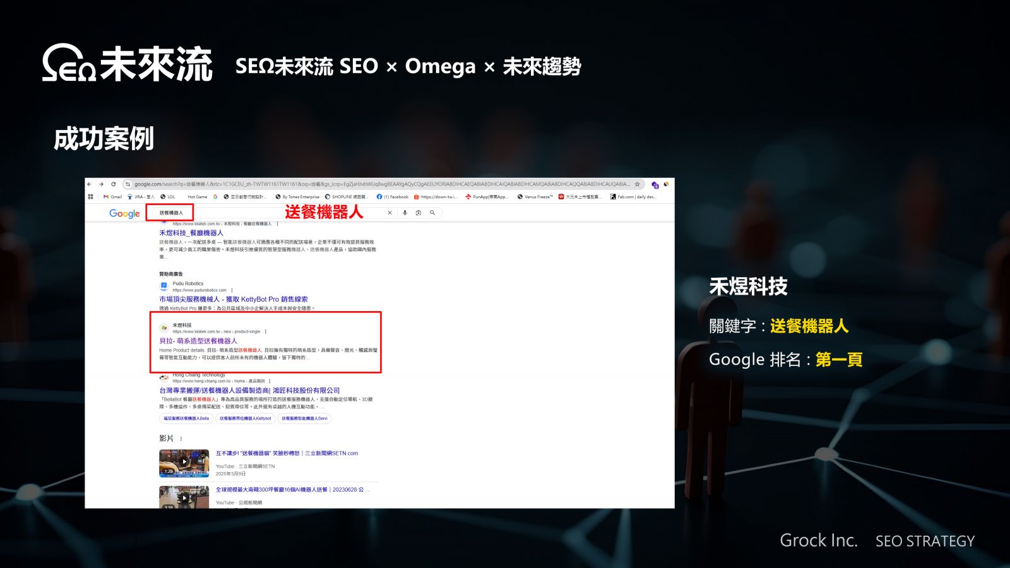The image size is (1010, 568).
Task: Reload the Google search page
Action: coord(114,184)
